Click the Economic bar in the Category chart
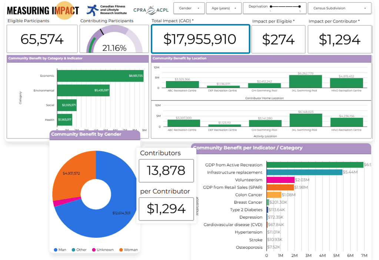The image size is (379, 260). click(x=100, y=76)
